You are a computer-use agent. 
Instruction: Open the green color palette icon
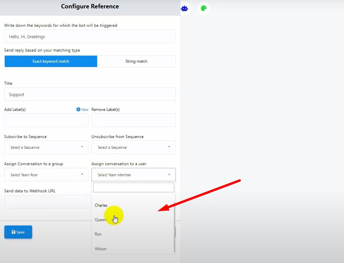[204, 9]
